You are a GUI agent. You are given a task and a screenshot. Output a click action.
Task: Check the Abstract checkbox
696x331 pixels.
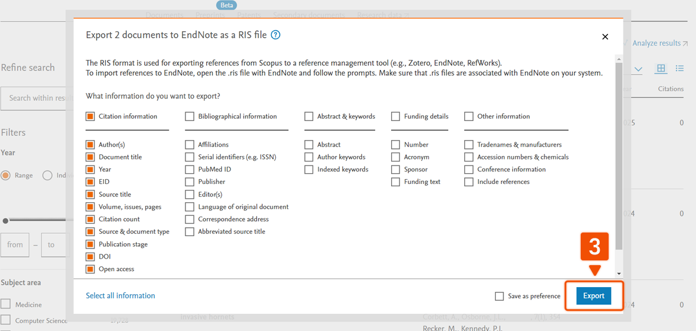point(308,145)
